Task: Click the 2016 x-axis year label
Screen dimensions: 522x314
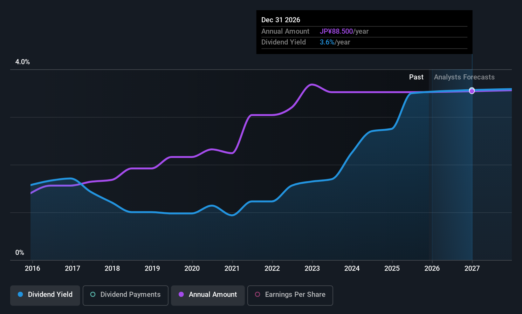Action: point(32,269)
